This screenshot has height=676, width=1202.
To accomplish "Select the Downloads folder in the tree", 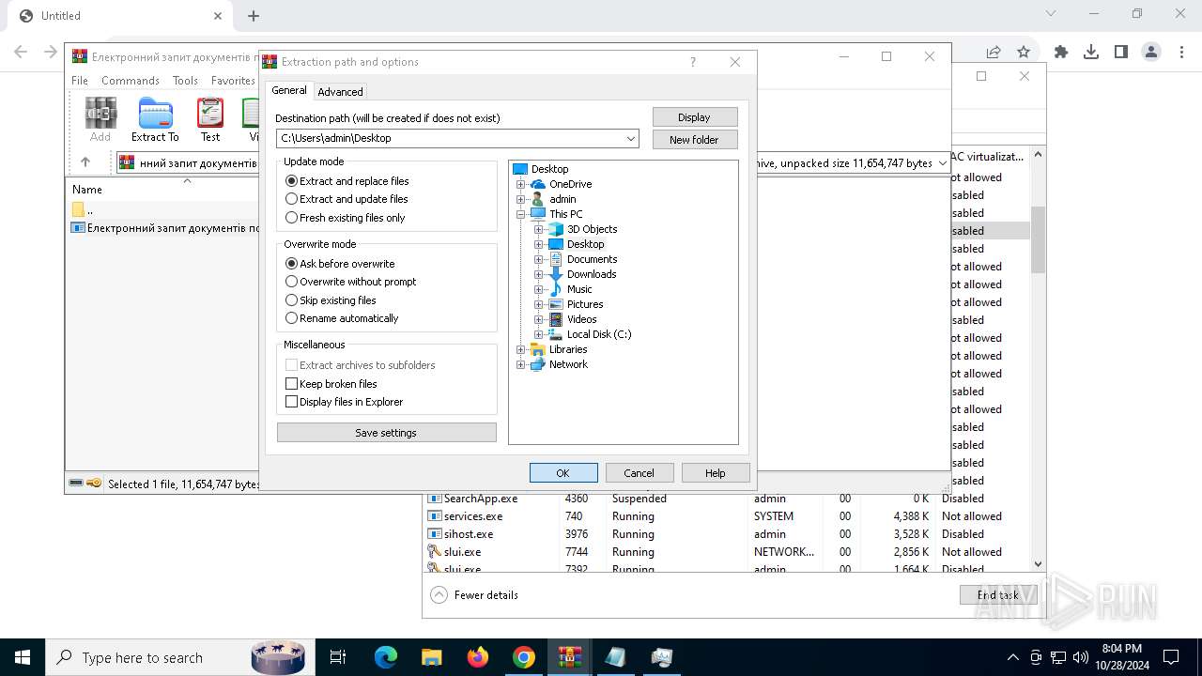I will click(592, 274).
